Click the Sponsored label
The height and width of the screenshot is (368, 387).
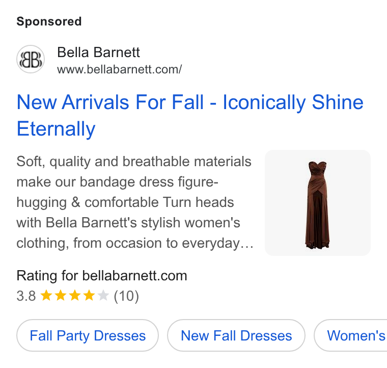tap(49, 21)
